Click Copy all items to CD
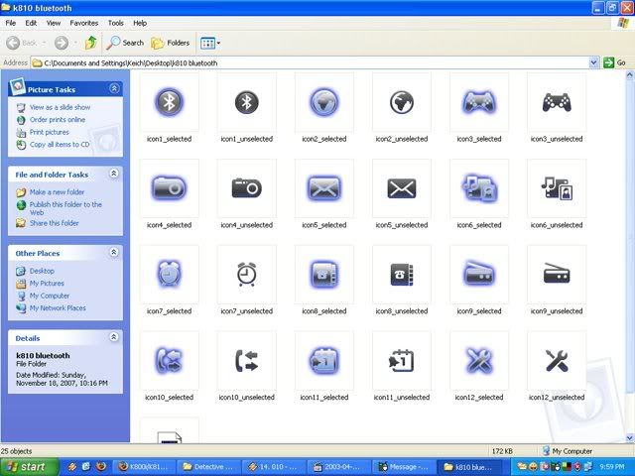This screenshot has height=476, width=635. click(60, 145)
